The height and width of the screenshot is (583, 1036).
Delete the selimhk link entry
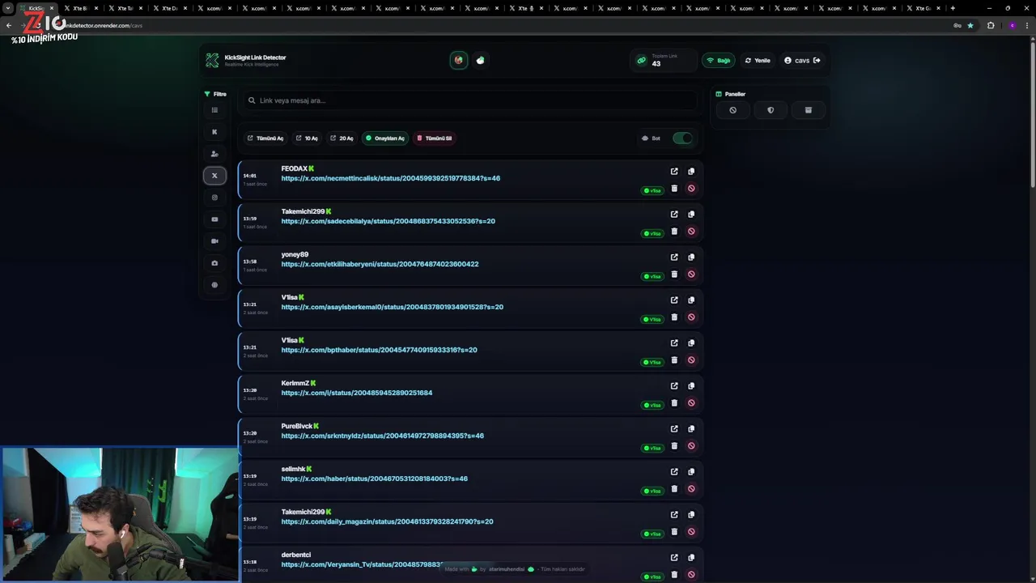(674, 489)
